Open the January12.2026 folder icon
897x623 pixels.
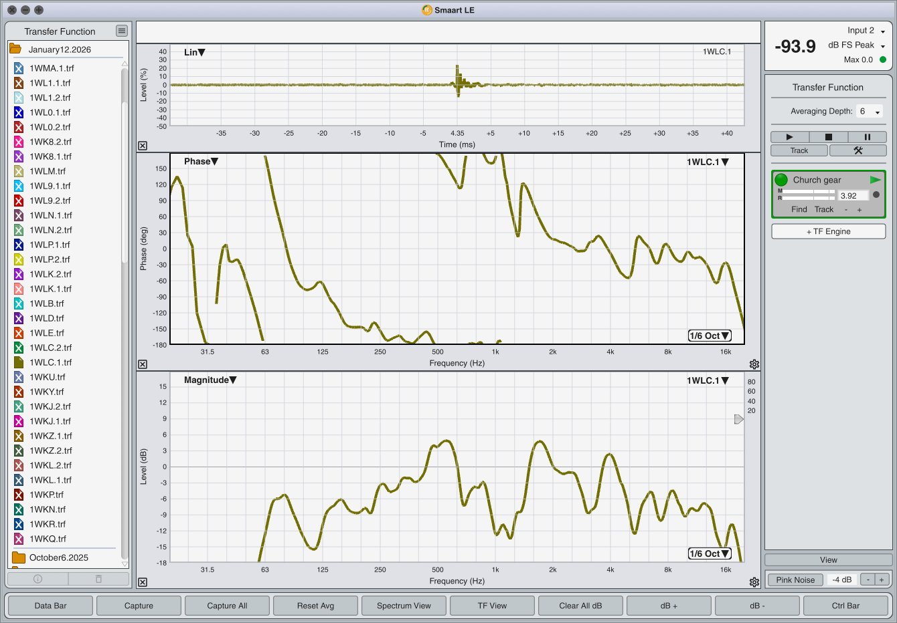click(15, 49)
